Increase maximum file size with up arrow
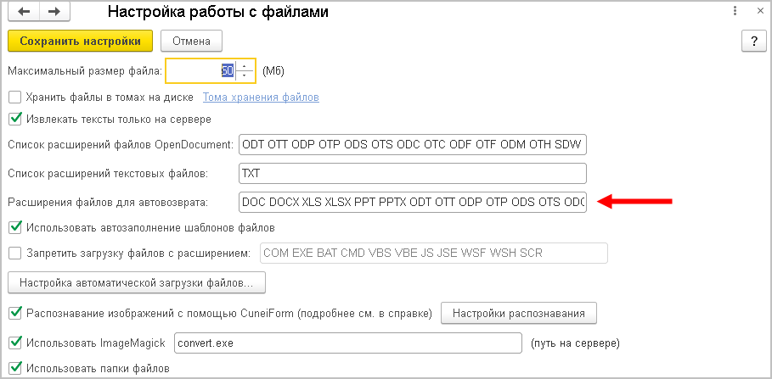Image resolution: width=772 pixels, height=379 pixels. pyautogui.click(x=245, y=66)
